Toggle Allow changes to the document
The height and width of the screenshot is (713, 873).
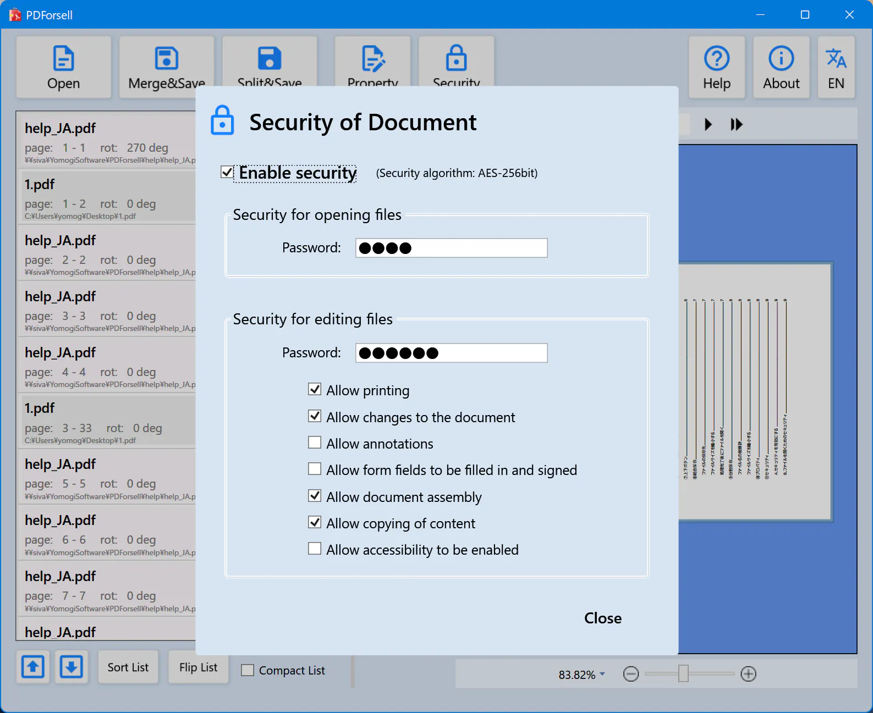315,416
